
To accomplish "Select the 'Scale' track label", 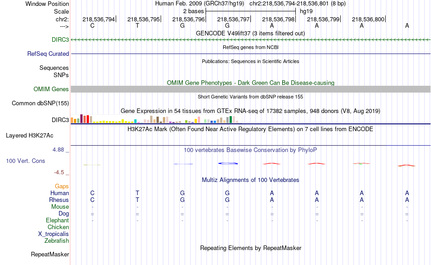I will 61,11.
